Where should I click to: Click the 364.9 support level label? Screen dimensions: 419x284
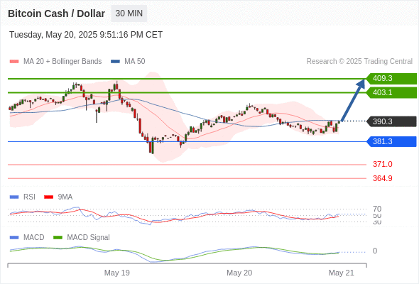pyautogui.click(x=383, y=178)
